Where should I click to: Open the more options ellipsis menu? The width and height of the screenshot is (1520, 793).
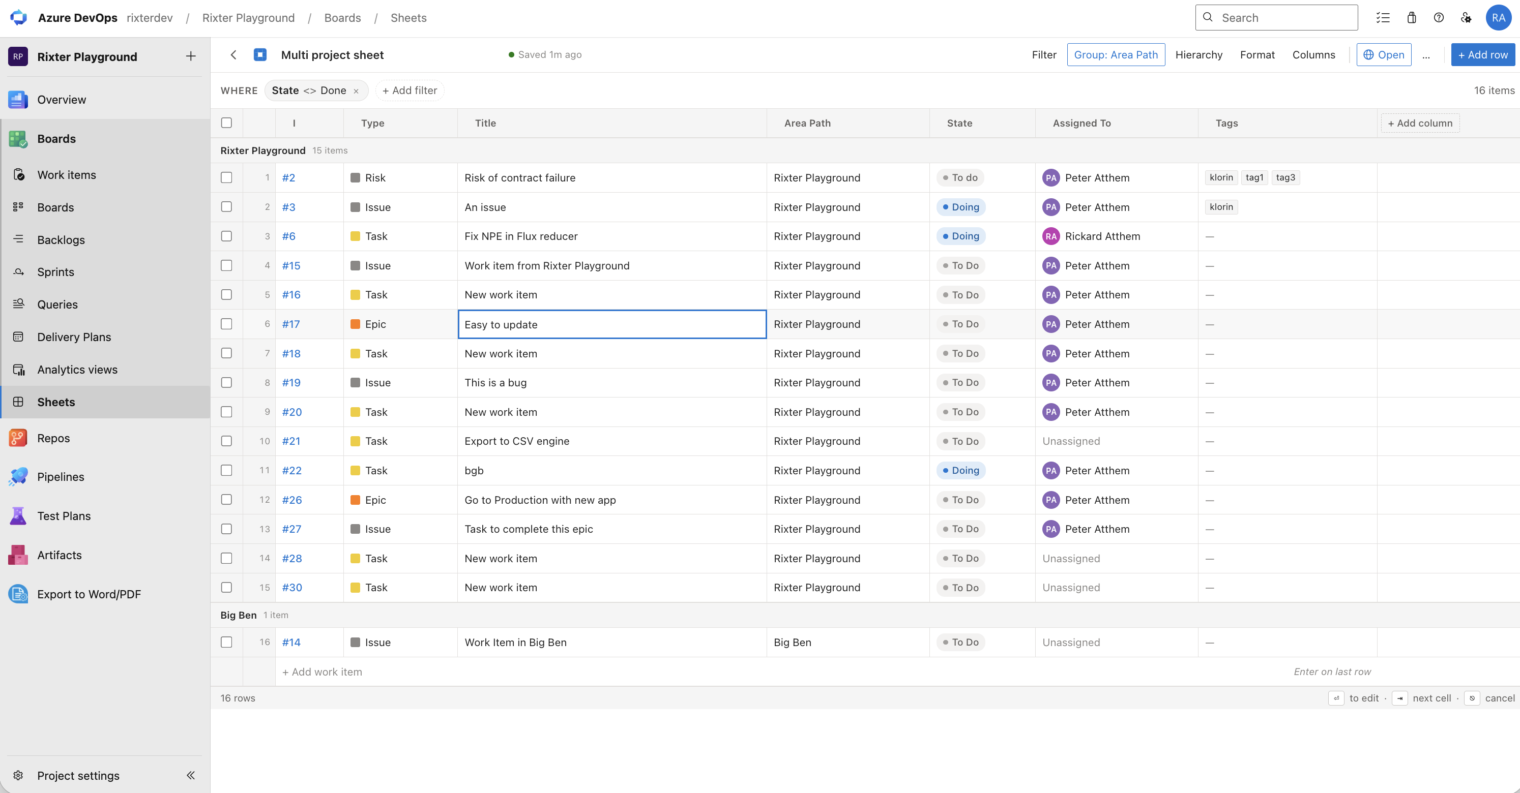click(x=1426, y=55)
